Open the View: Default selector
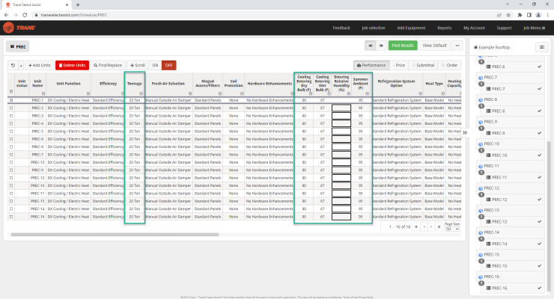This screenshot has width=554, height=299. point(434,46)
